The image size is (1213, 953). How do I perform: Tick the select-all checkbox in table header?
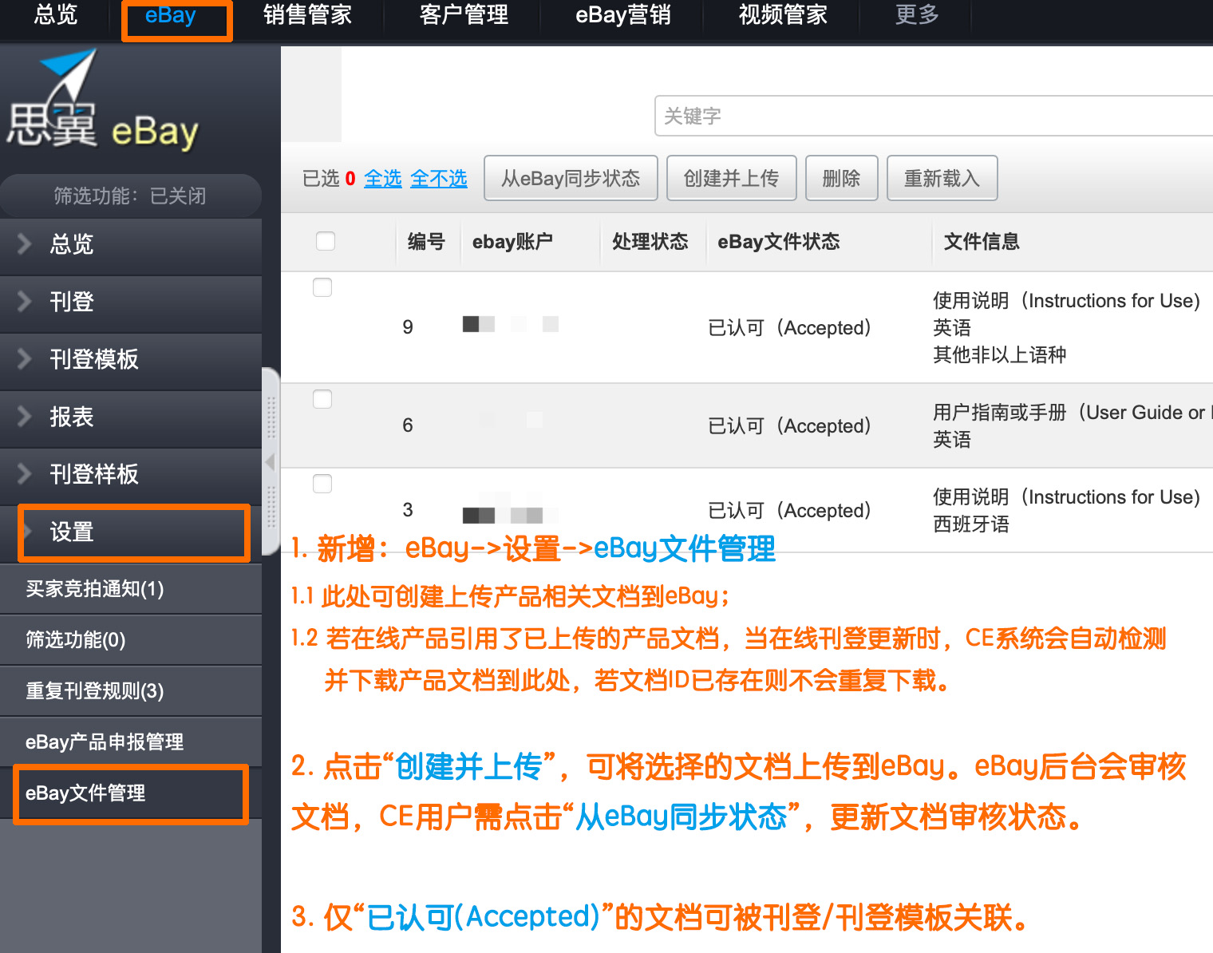326,241
